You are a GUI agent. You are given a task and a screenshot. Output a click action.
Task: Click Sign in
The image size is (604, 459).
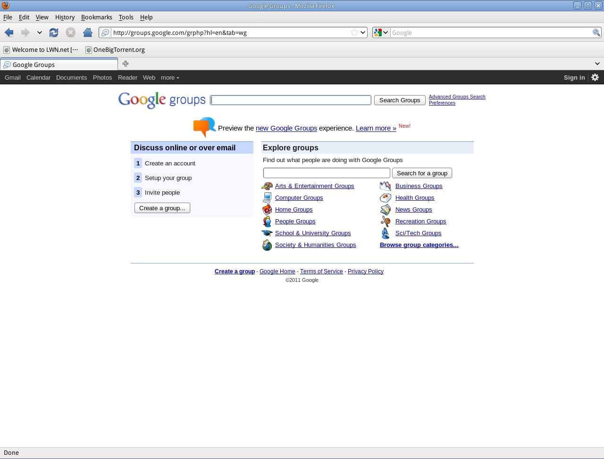574,78
